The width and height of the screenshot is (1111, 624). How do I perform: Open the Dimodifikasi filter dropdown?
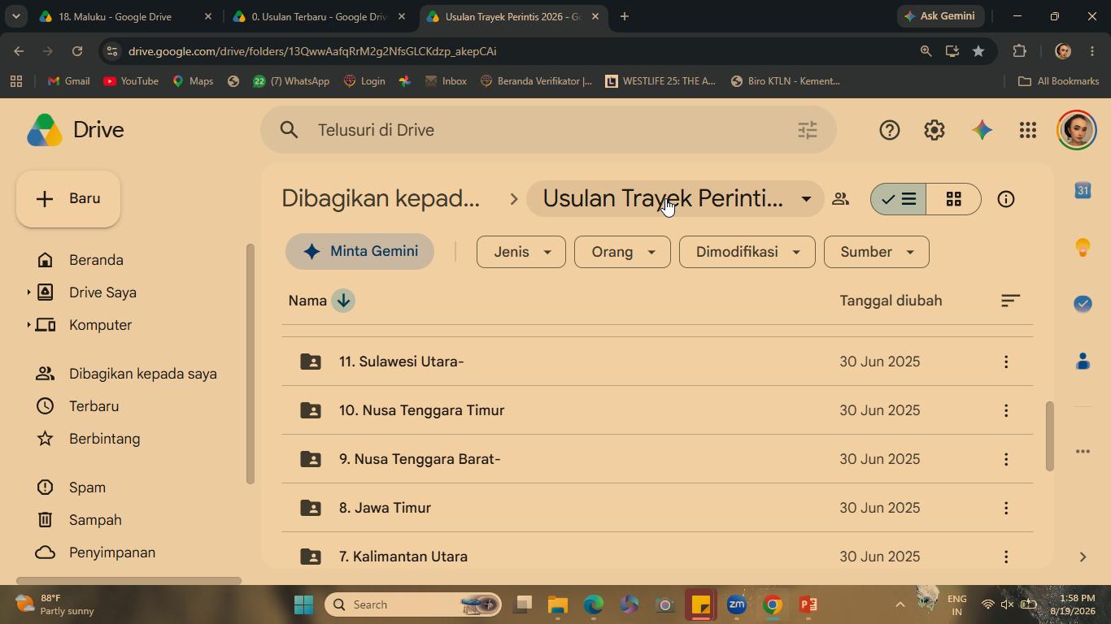747,252
